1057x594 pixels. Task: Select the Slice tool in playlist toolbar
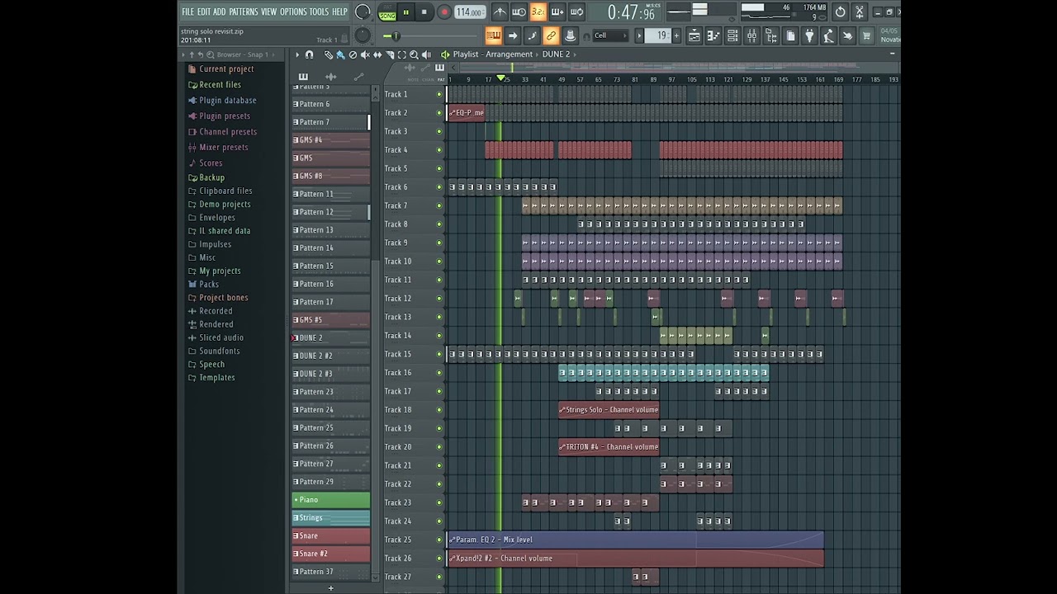390,54
